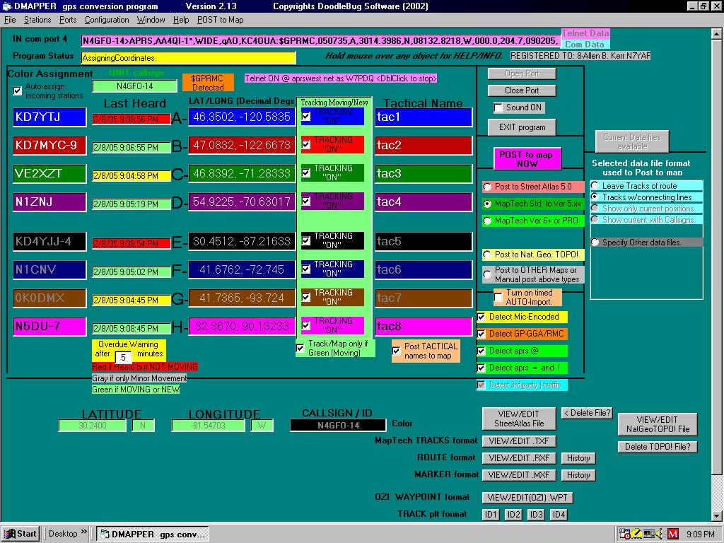
Task: Click the tac3 tactical name field
Action: [423, 174]
